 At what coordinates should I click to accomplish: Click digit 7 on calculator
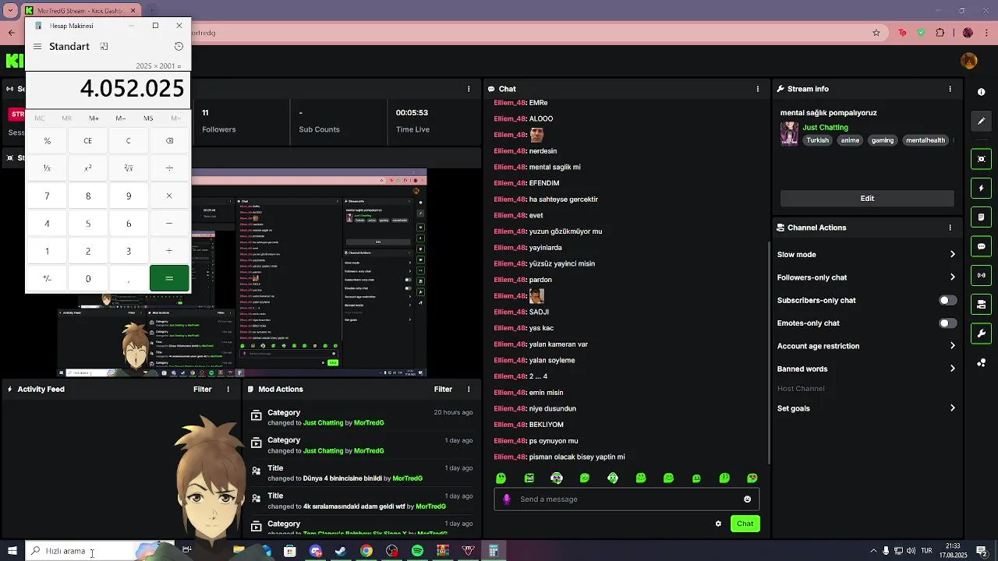[x=47, y=196]
